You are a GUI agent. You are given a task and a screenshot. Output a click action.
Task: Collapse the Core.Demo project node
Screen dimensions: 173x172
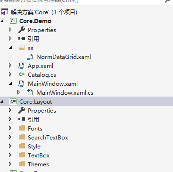2,21
